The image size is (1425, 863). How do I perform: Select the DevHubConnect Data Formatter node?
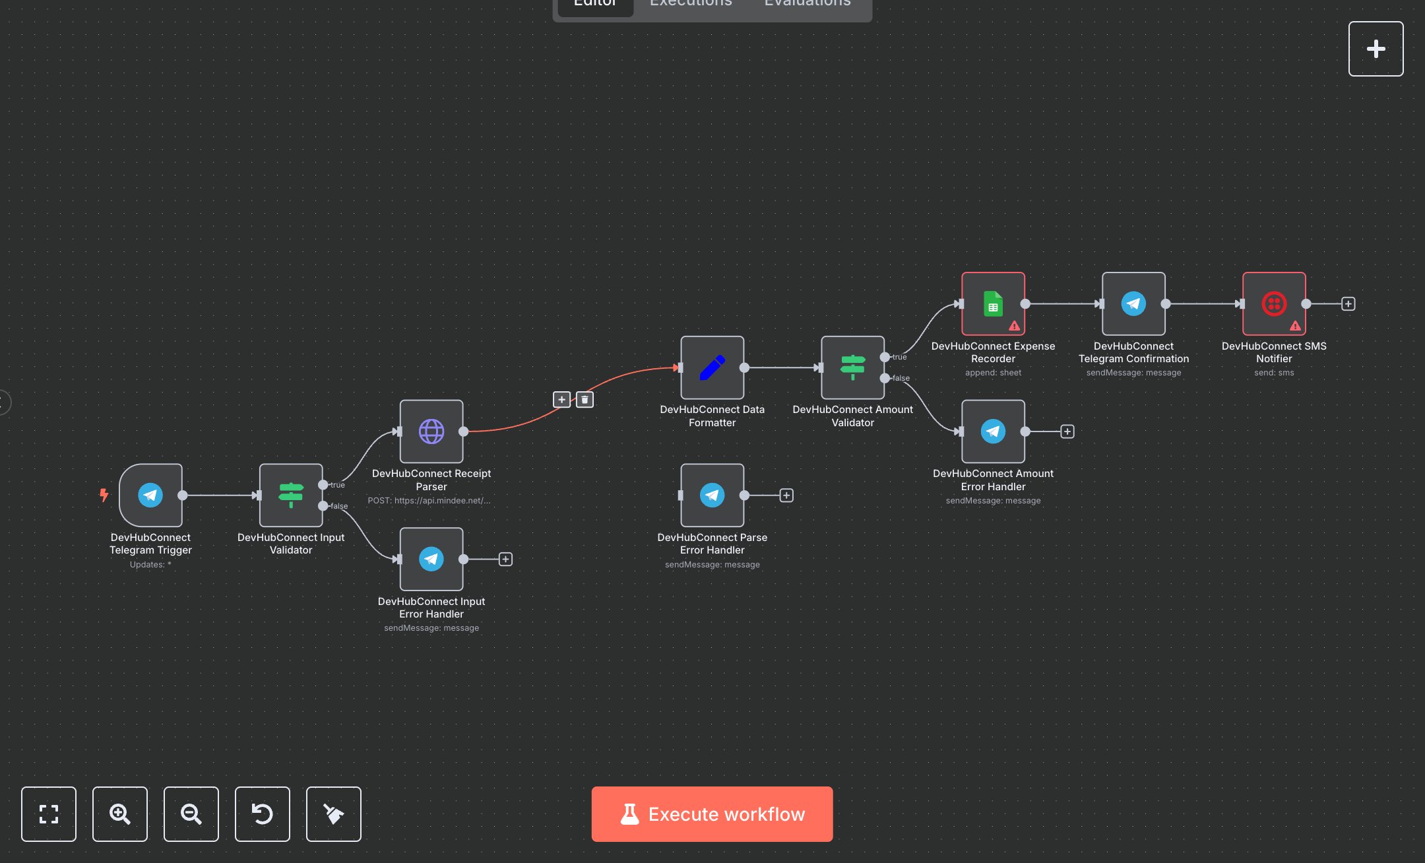click(x=712, y=368)
